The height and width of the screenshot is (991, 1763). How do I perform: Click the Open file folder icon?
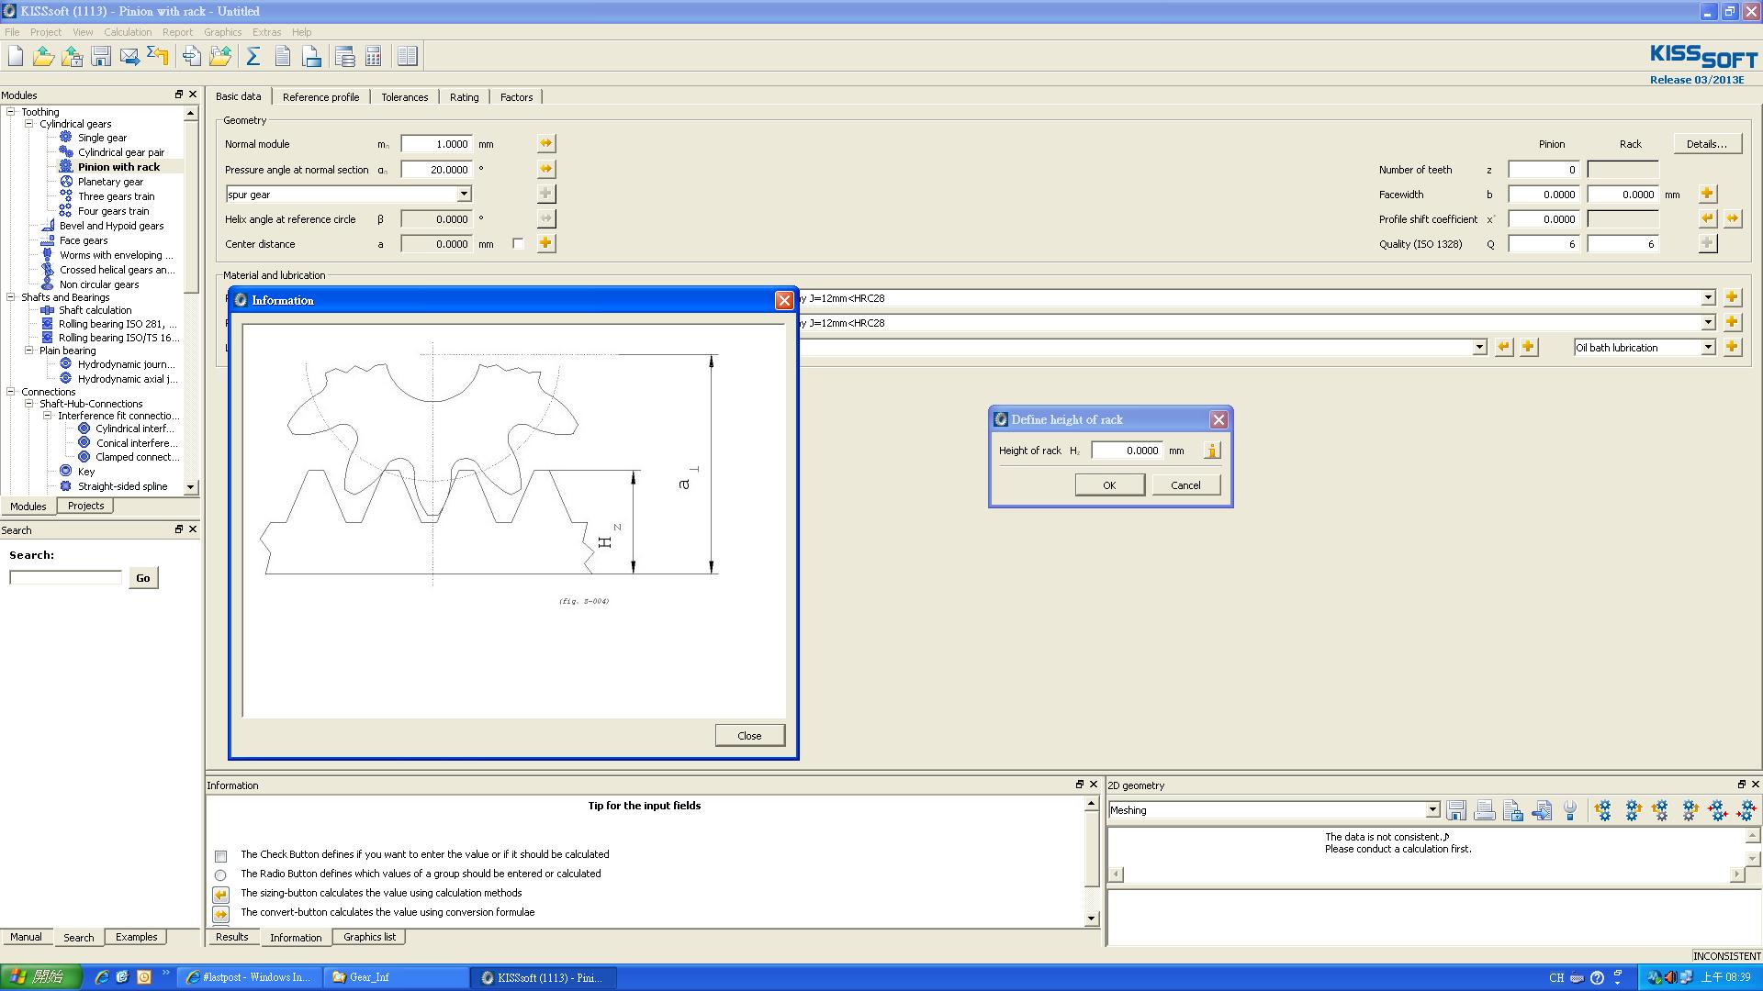(43, 57)
